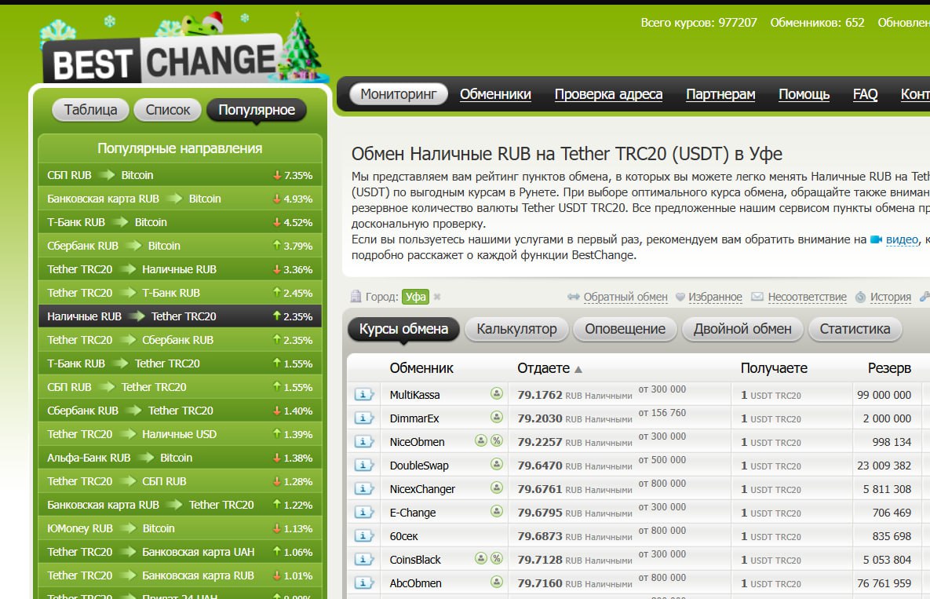Click the operator badge icon beside E-Change

coord(497,512)
